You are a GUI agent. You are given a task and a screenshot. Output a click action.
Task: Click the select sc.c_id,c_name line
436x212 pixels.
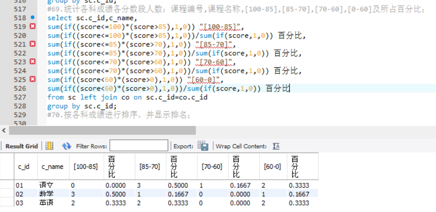click(x=92, y=18)
